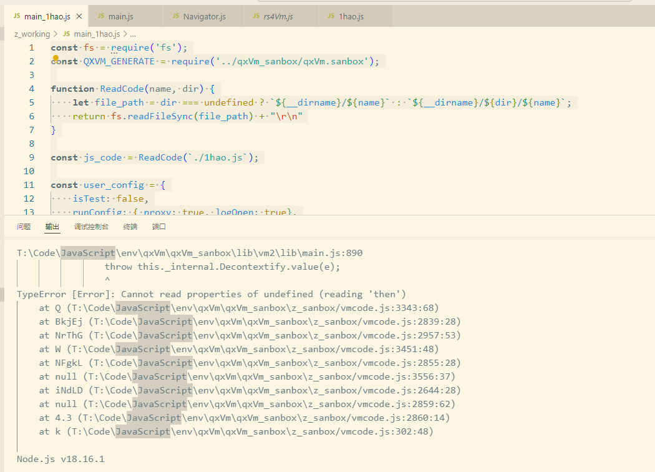
Task: Click z_working breadcrumb folder
Action: pos(32,34)
